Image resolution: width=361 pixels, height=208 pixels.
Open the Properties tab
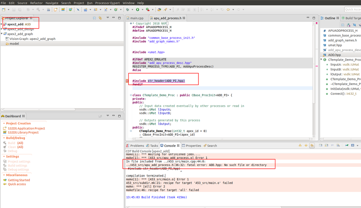(191, 146)
